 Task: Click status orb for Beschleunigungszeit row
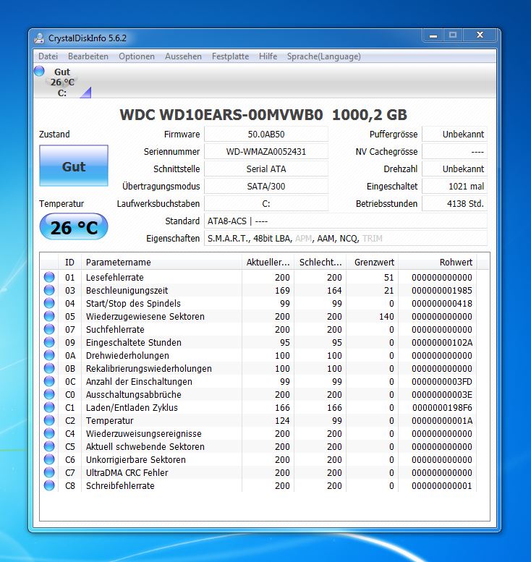point(49,290)
